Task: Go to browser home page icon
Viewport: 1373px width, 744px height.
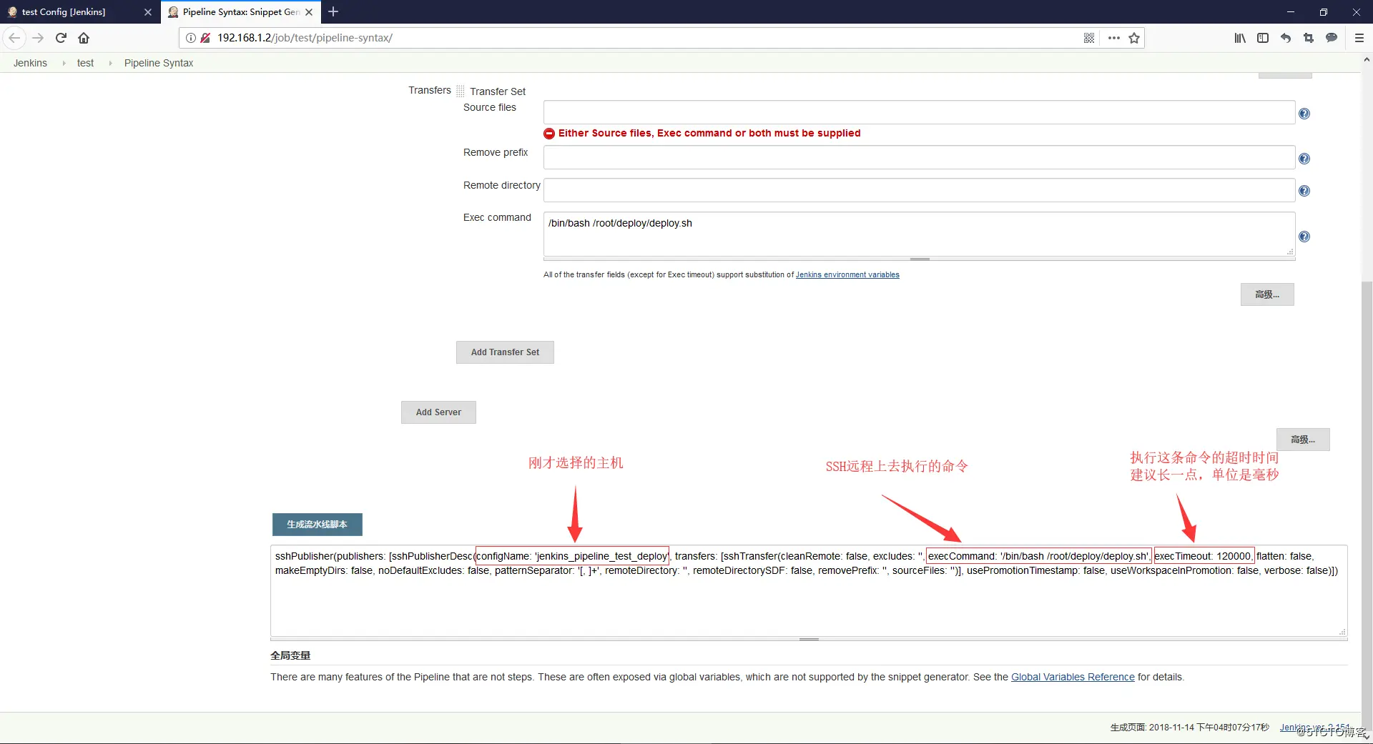Action: (x=84, y=38)
